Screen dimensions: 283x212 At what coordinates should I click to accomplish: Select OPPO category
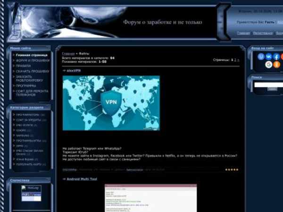[20, 146]
